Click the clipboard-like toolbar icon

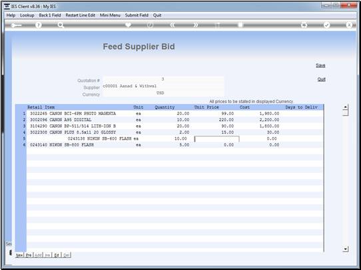pyautogui.click(x=240, y=25)
